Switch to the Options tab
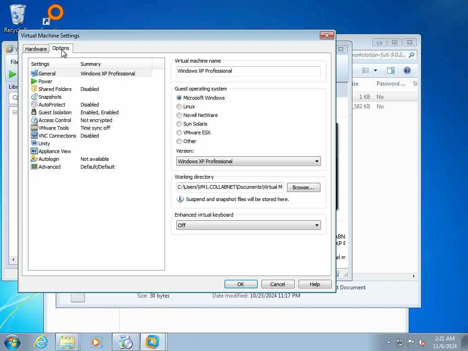 click(x=61, y=48)
